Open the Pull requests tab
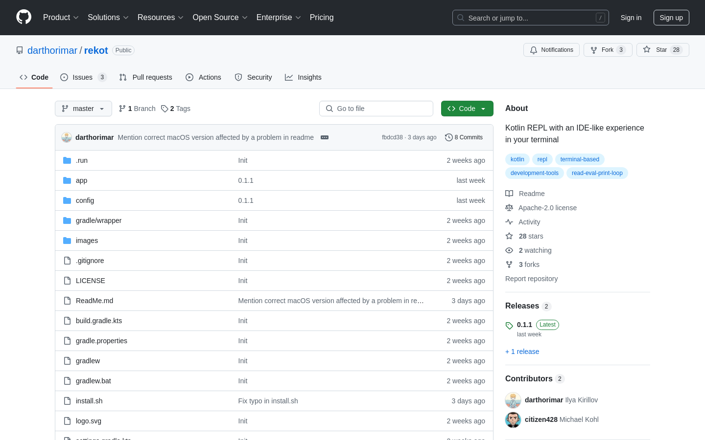Viewport: 705px width, 440px height. click(146, 77)
